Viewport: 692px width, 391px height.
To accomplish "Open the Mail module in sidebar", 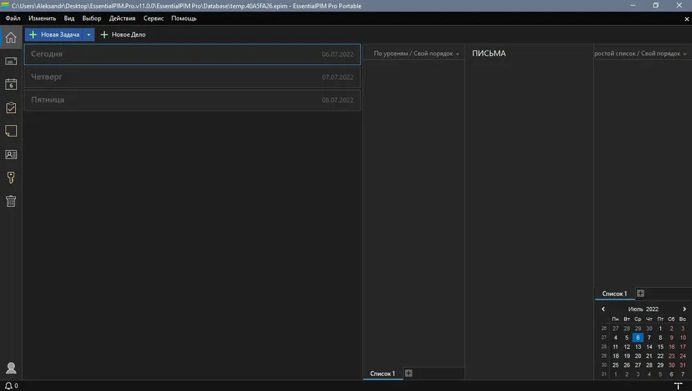I will [11, 61].
